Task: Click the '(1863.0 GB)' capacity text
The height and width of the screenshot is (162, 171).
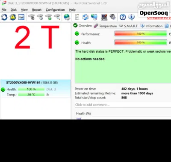Action: click(50, 83)
